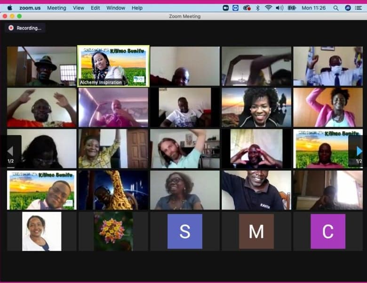Select the bottom-row man with Kilimo Bunifu background

[42, 190]
